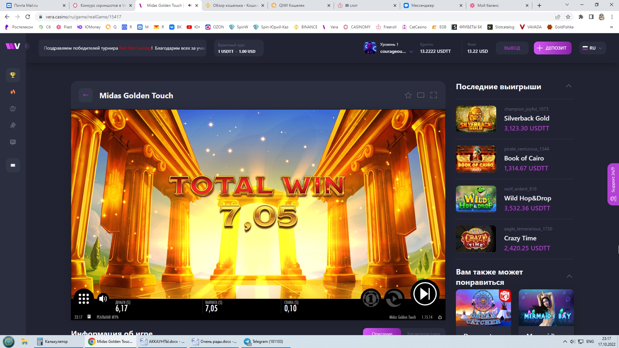Open File Explorer in the taskbar
Viewport: 619px width, 348px height.
click(25, 342)
